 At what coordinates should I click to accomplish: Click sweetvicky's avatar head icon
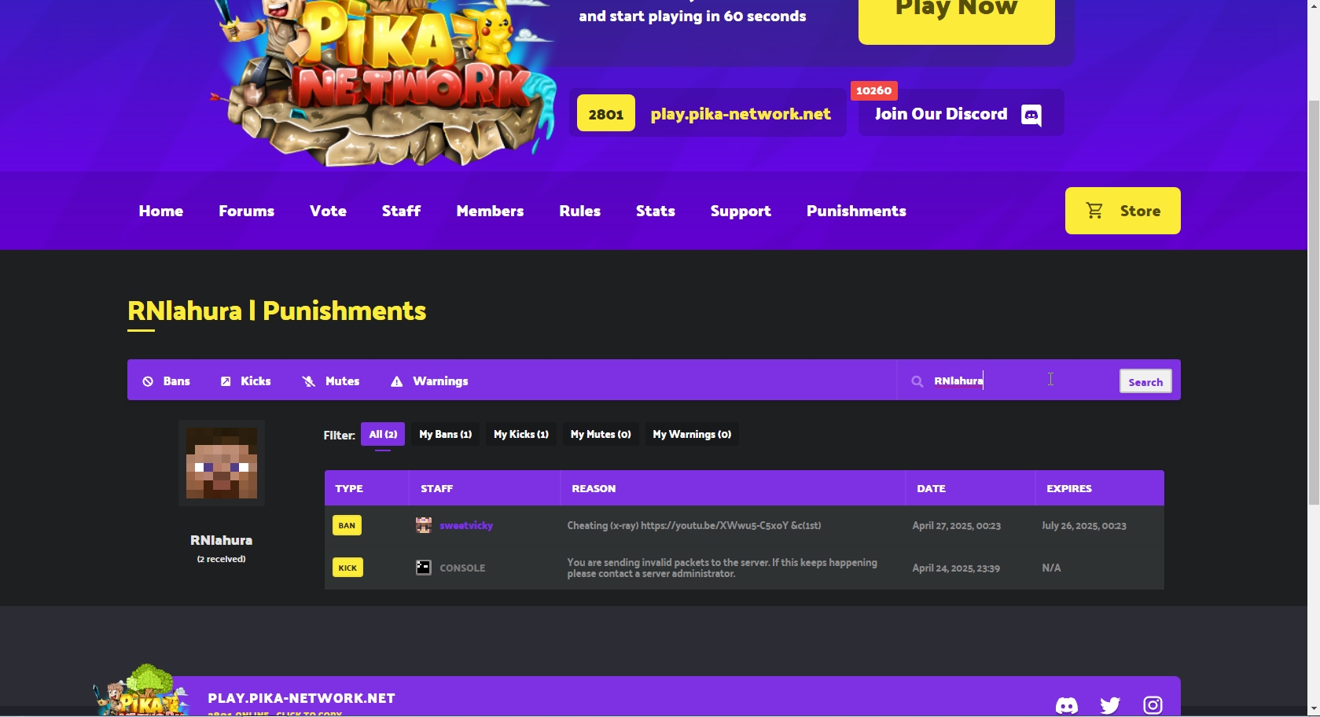click(x=424, y=525)
